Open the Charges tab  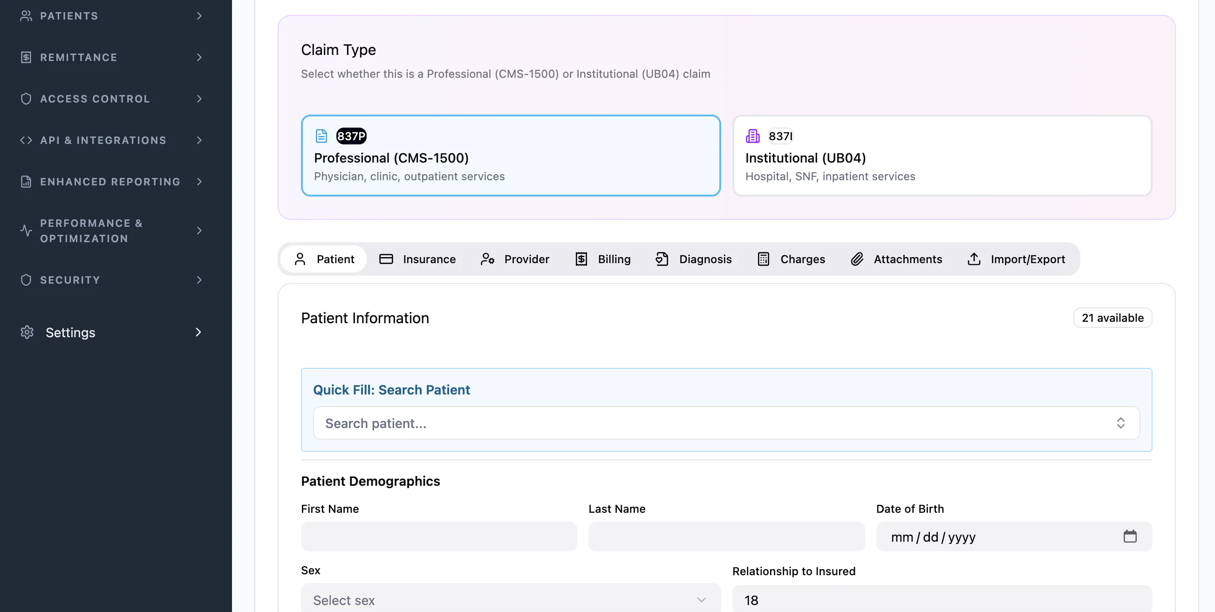point(791,259)
